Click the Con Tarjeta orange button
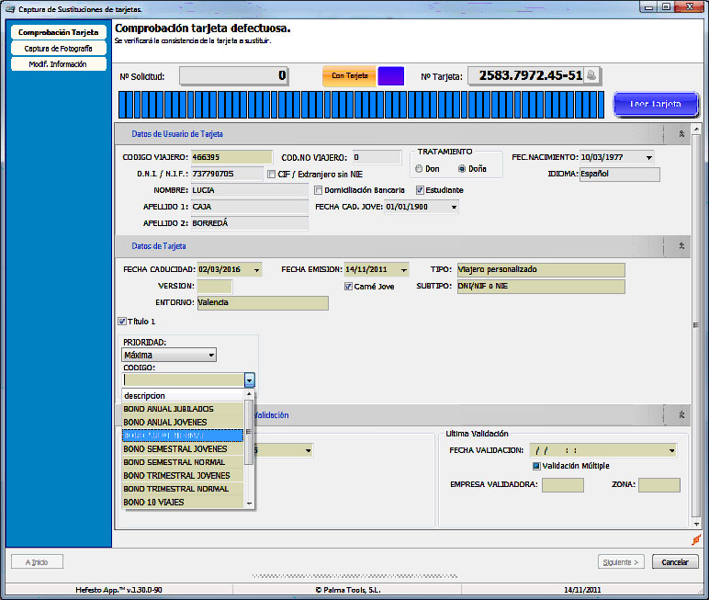 349,76
